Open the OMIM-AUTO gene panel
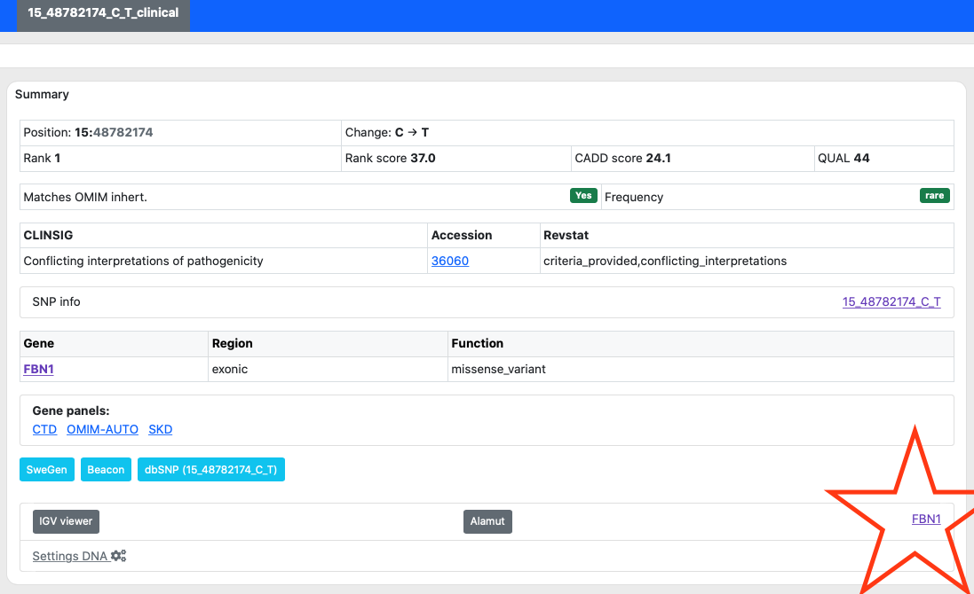The image size is (974, 594). [102, 429]
